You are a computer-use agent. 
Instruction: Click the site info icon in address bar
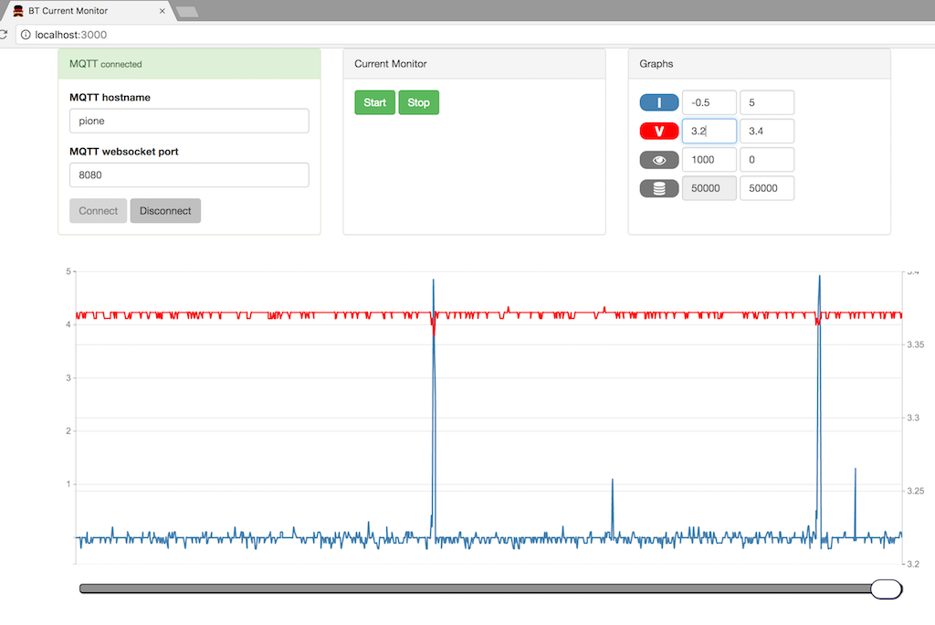[x=26, y=35]
